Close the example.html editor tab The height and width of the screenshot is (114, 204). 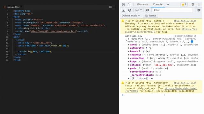[x=22, y=7]
